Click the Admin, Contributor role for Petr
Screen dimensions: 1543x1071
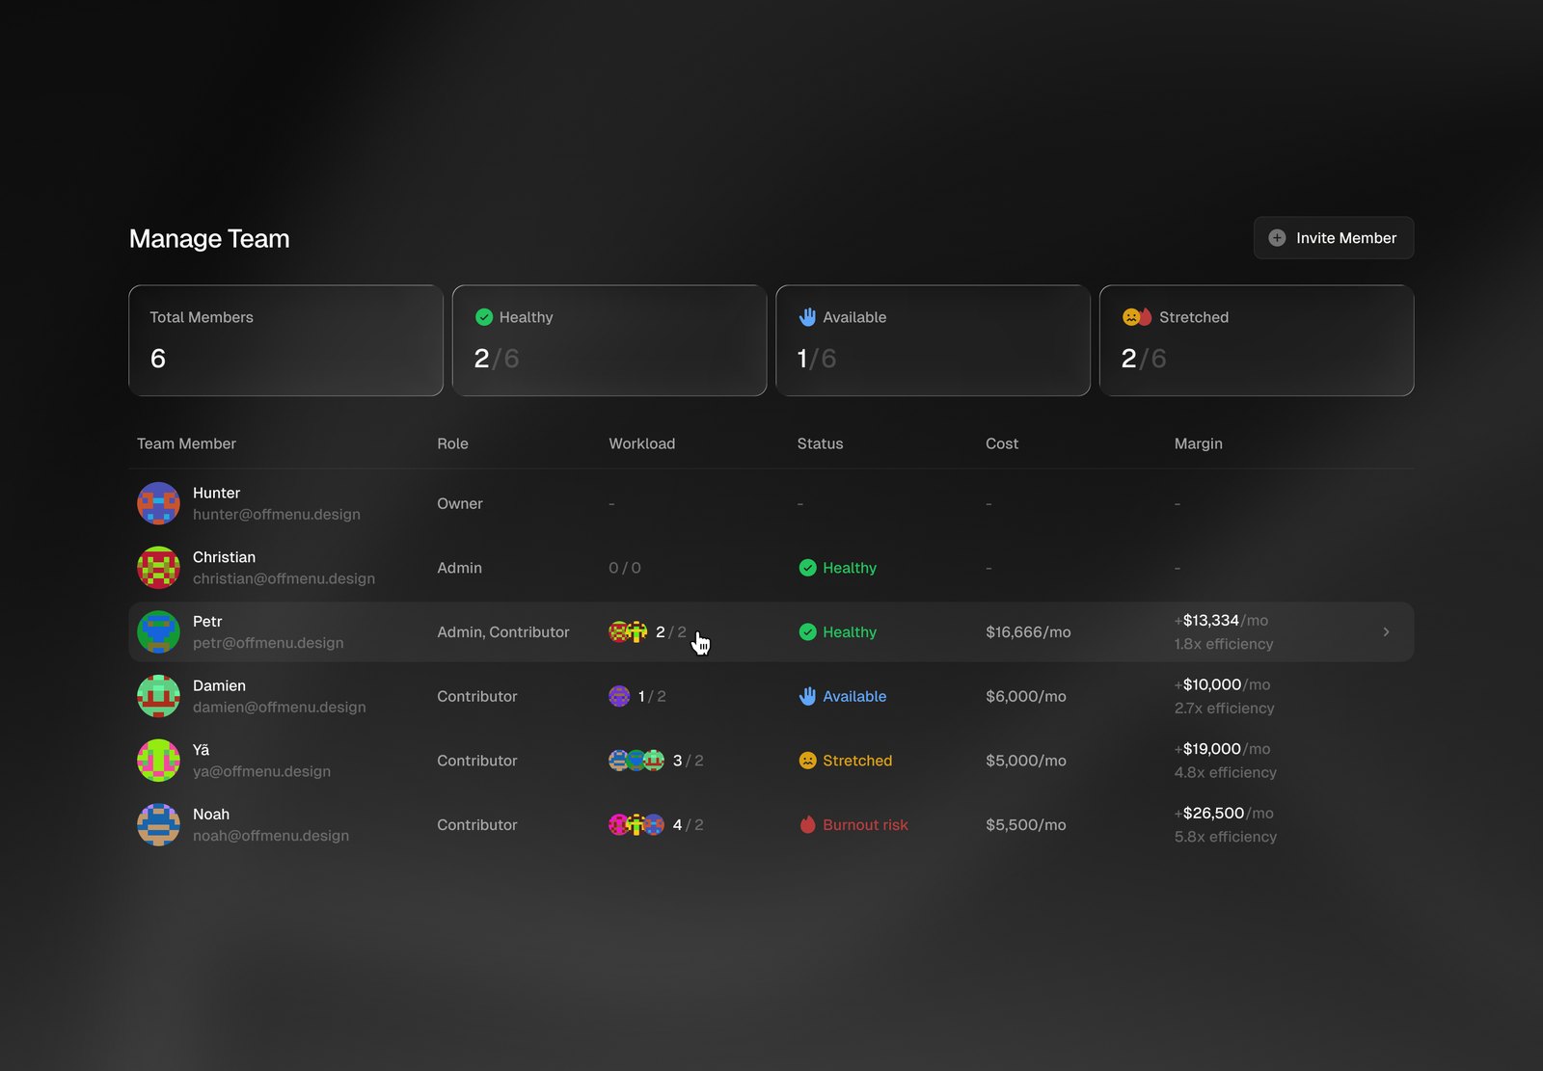[503, 632]
